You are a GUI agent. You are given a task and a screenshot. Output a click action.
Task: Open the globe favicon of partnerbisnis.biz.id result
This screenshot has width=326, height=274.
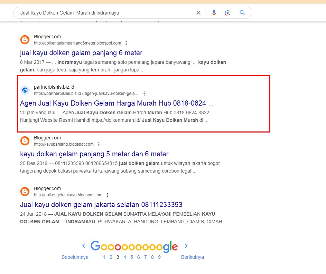point(25,90)
